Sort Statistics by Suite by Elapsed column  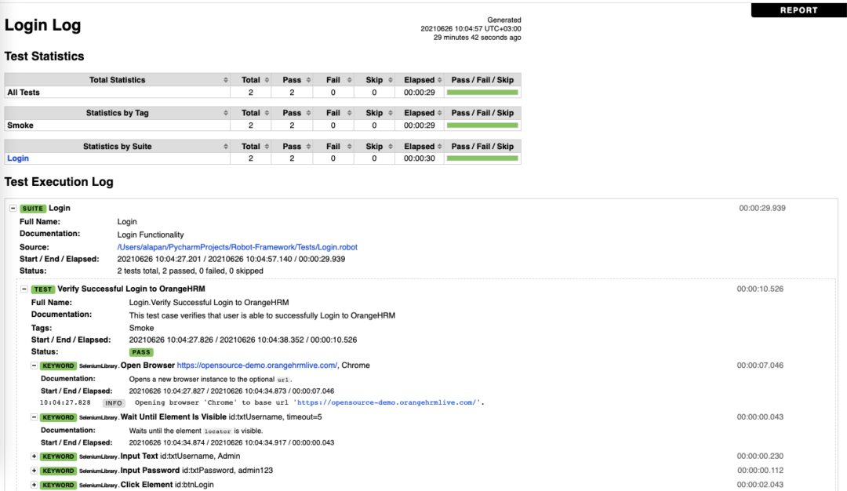coord(419,147)
